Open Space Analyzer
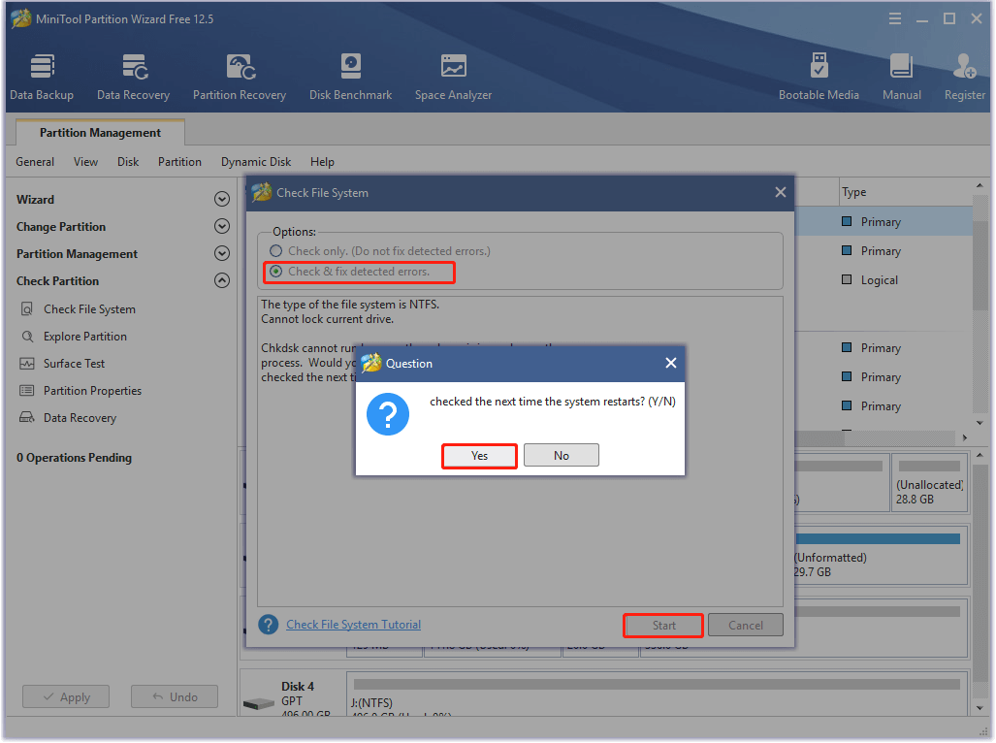 pyautogui.click(x=454, y=77)
